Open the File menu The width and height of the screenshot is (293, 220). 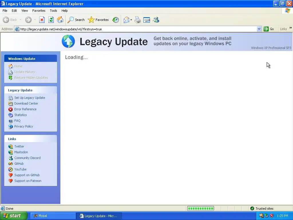point(5,11)
